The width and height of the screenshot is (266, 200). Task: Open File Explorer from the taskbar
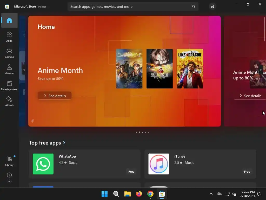pos(127,194)
